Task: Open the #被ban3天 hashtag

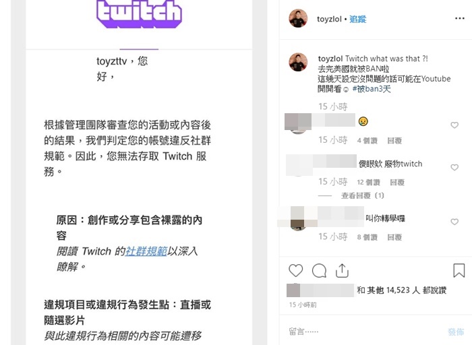Action: click(372, 89)
